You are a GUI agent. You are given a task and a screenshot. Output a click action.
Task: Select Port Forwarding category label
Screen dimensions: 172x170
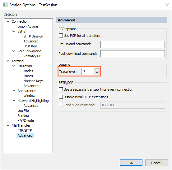30,51
